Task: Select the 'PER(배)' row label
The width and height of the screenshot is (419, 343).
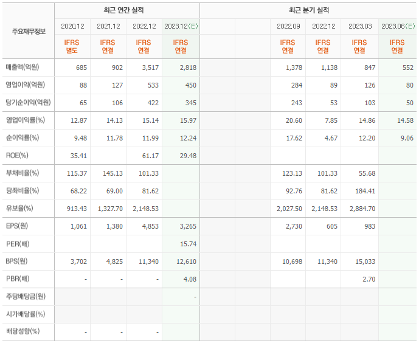Action: (18, 244)
